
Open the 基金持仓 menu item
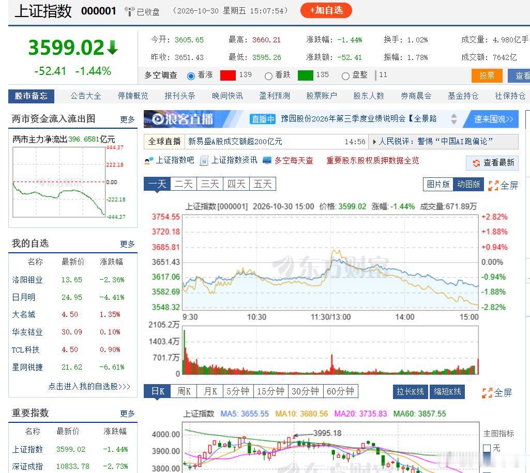click(x=463, y=96)
